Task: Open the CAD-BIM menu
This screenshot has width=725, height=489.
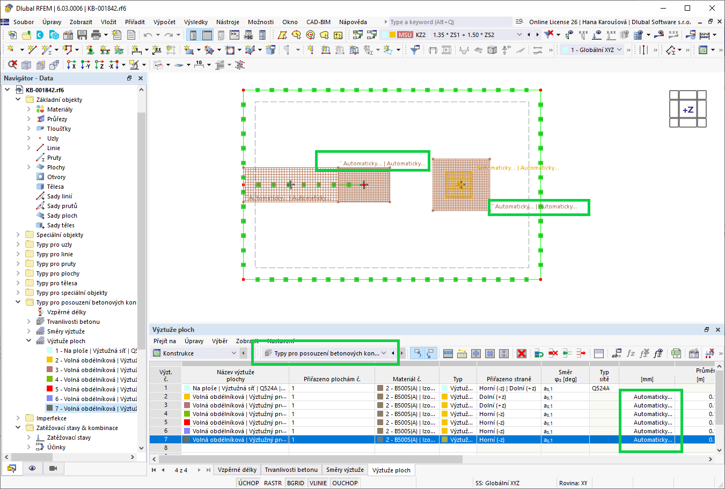Action: (x=318, y=22)
